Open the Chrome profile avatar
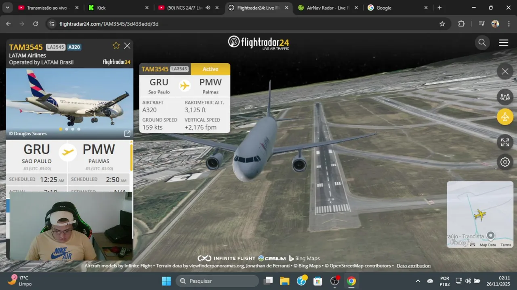 point(495,24)
